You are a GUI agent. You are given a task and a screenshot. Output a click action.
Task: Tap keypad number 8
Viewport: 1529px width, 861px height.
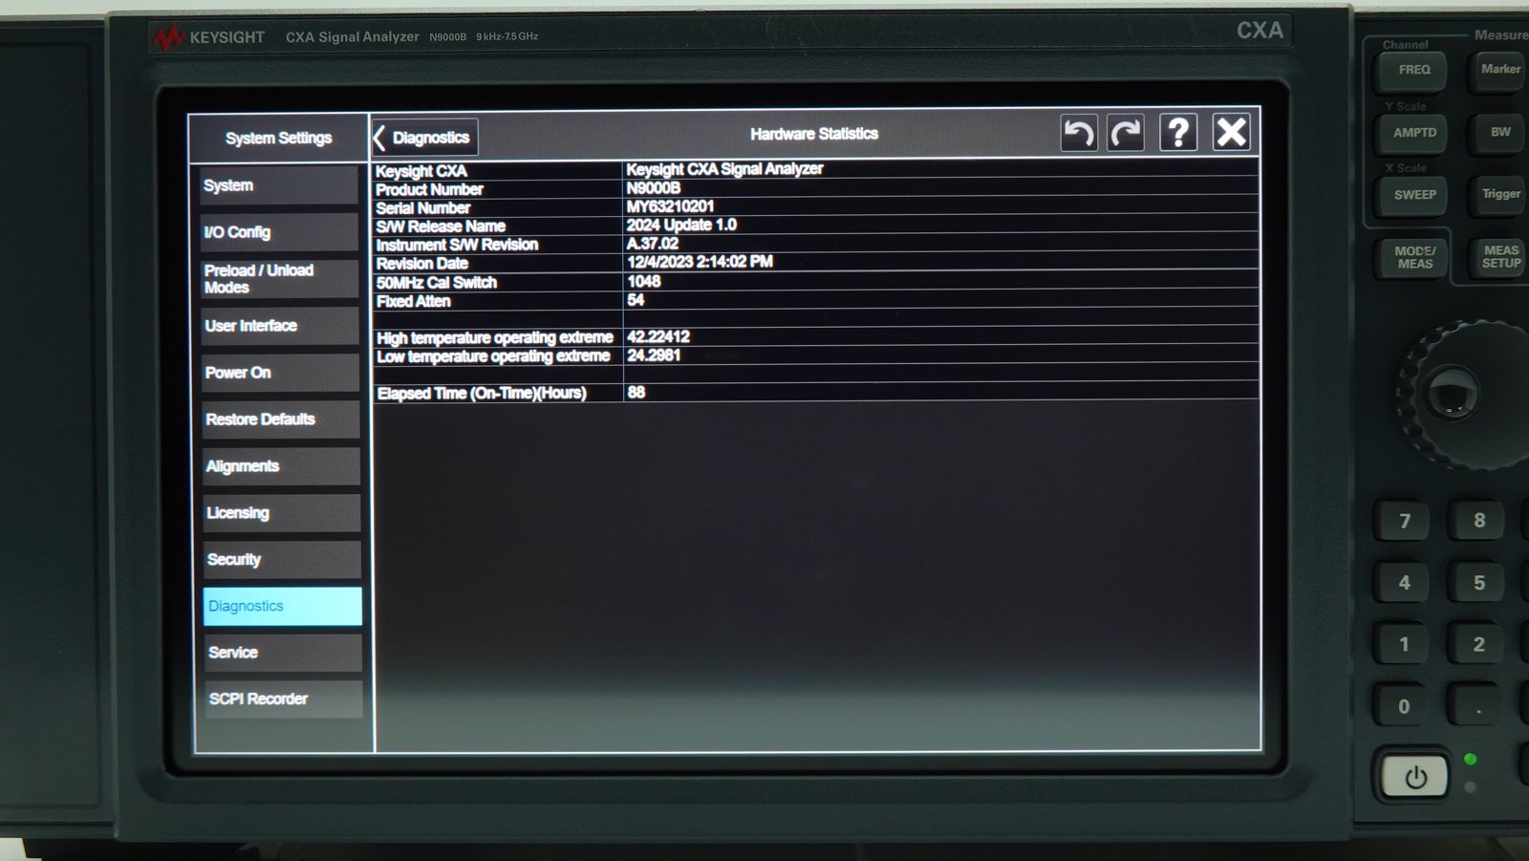point(1479,521)
